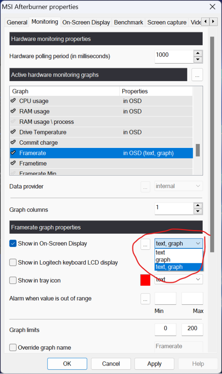
Task: Click the alarm Max value field
Action: pyautogui.click(x=192, y=298)
